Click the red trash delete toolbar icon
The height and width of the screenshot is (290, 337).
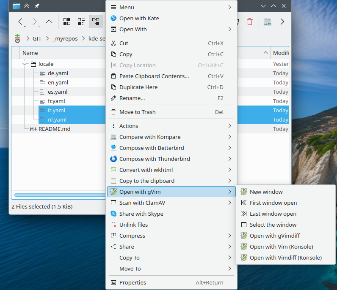tap(250, 22)
